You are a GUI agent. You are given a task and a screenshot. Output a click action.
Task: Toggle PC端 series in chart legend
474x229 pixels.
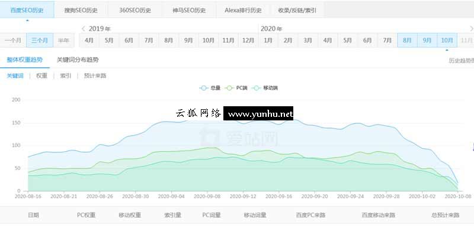click(236, 88)
